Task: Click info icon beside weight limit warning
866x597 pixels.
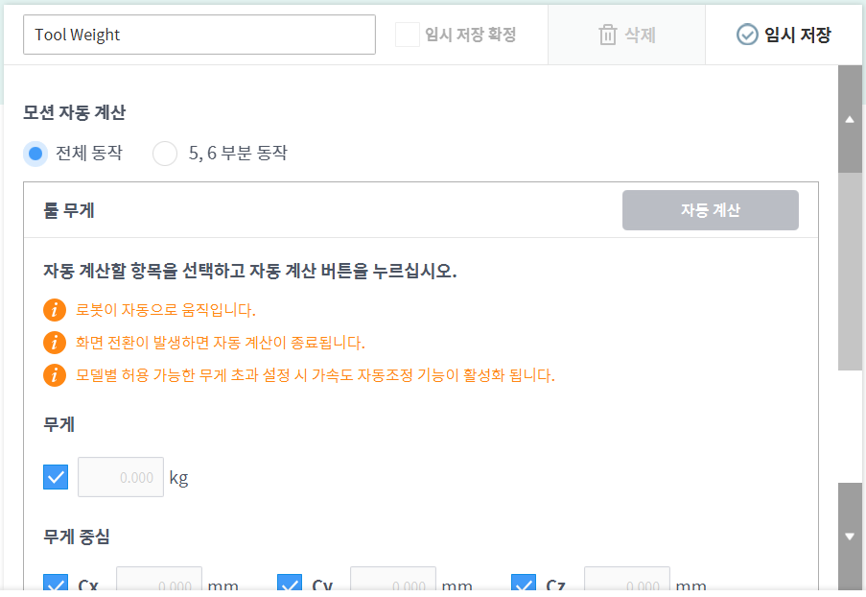Action: point(55,375)
